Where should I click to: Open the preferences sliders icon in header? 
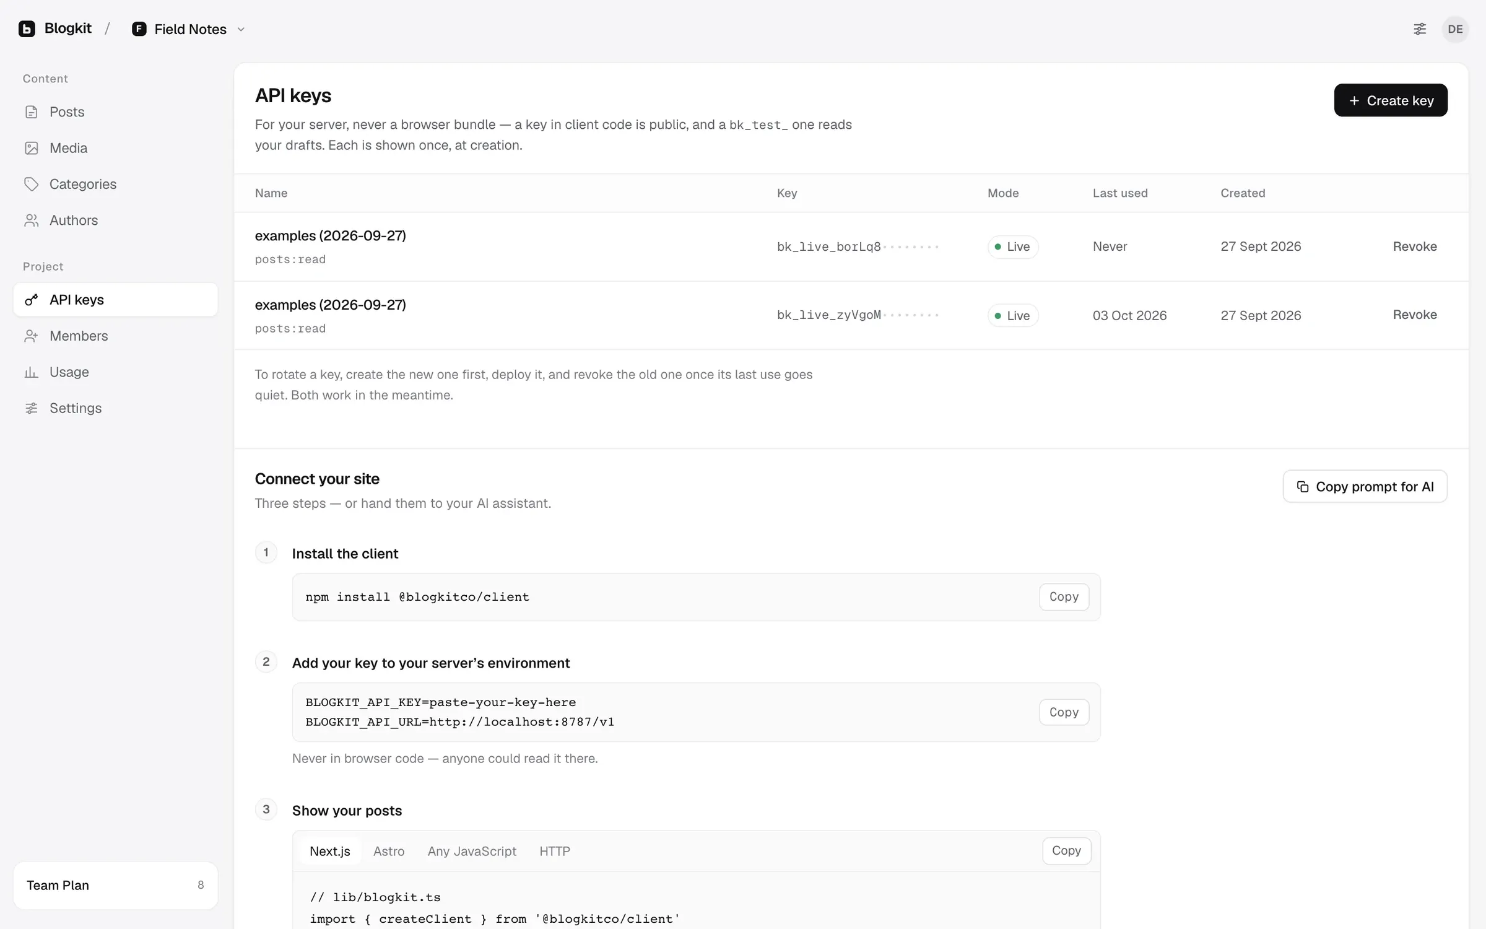[x=1420, y=29]
